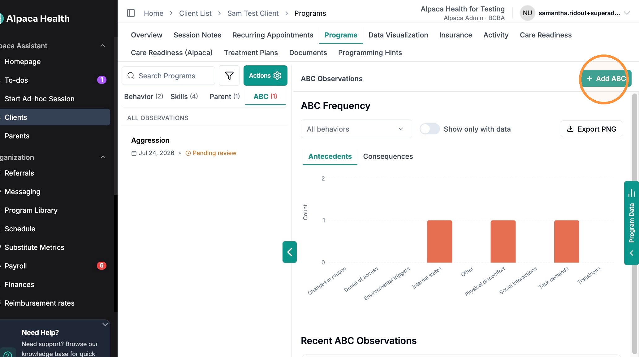The height and width of the screenshot is (357, 639).
Task: Click the NU user avatar
Action: point(527,13)
